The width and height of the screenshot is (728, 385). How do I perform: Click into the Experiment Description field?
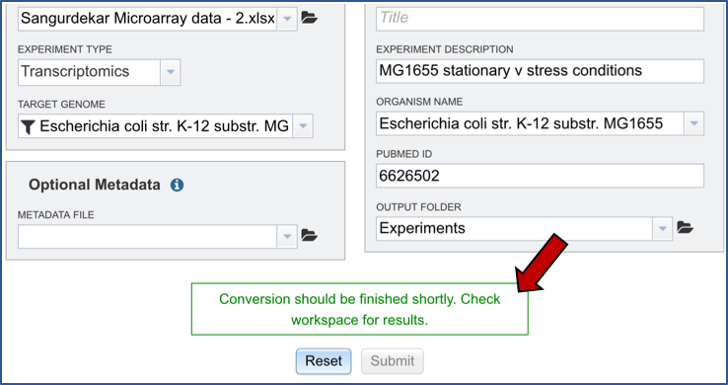pos(540,71)
